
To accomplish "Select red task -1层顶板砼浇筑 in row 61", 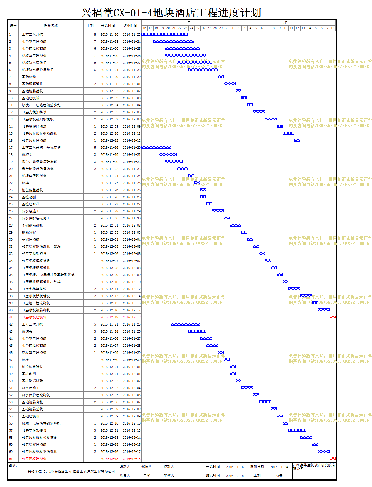I will [x=34, y=459].
